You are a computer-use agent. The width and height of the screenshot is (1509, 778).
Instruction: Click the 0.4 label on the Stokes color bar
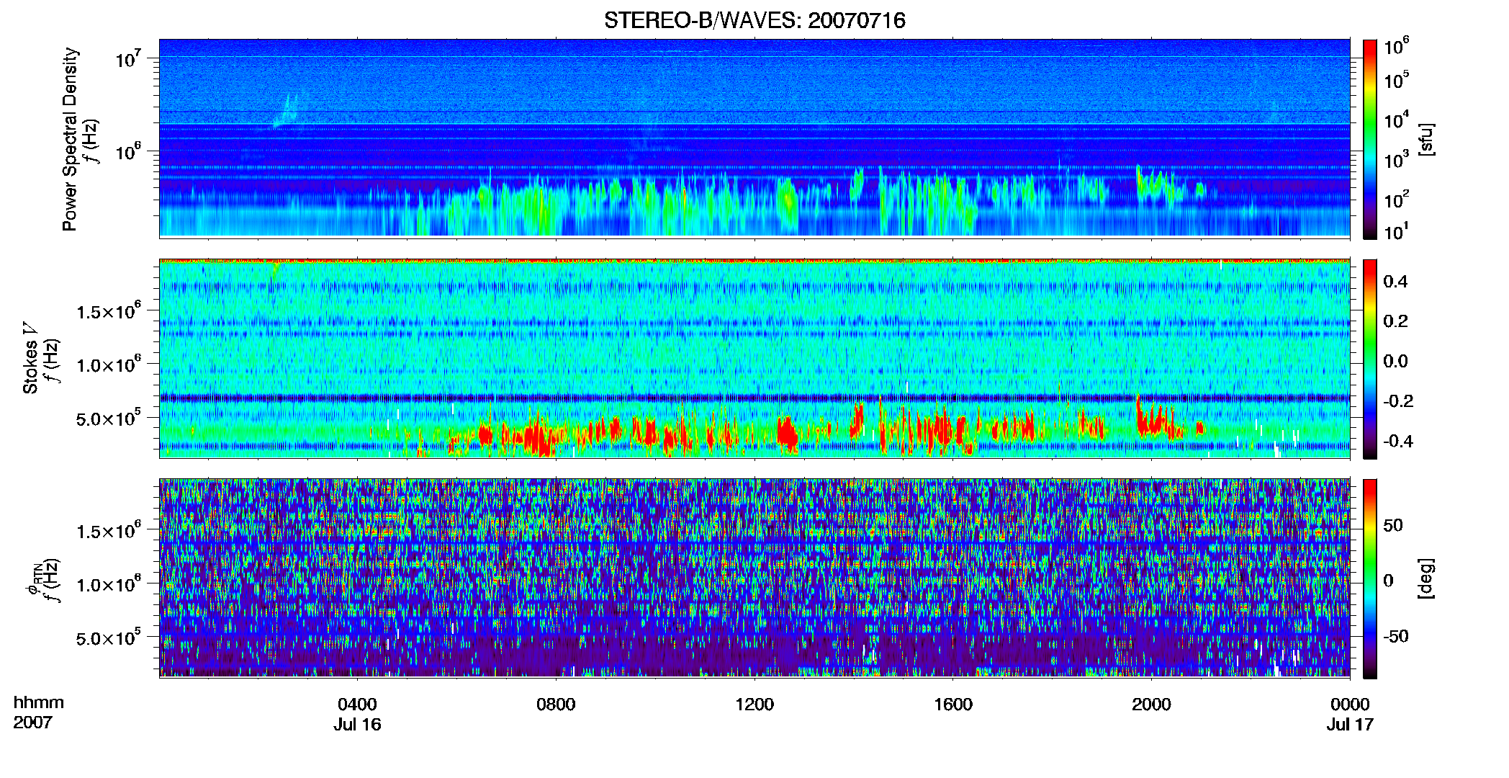click(x=1395, y=282)
